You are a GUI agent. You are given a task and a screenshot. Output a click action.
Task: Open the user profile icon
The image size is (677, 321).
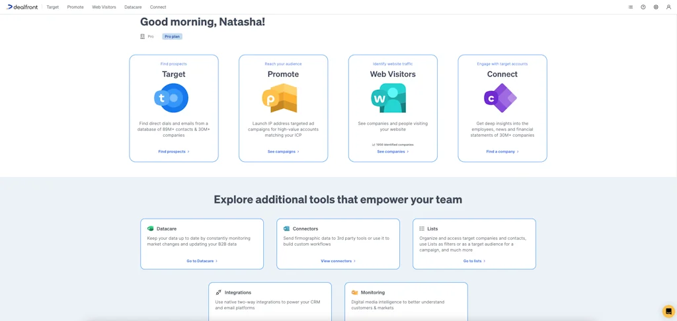(x=669, y=7)
